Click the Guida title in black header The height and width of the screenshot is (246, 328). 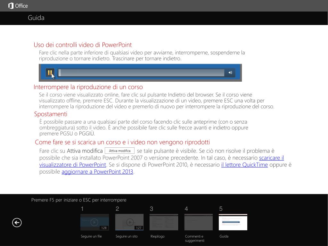[36, 18]
